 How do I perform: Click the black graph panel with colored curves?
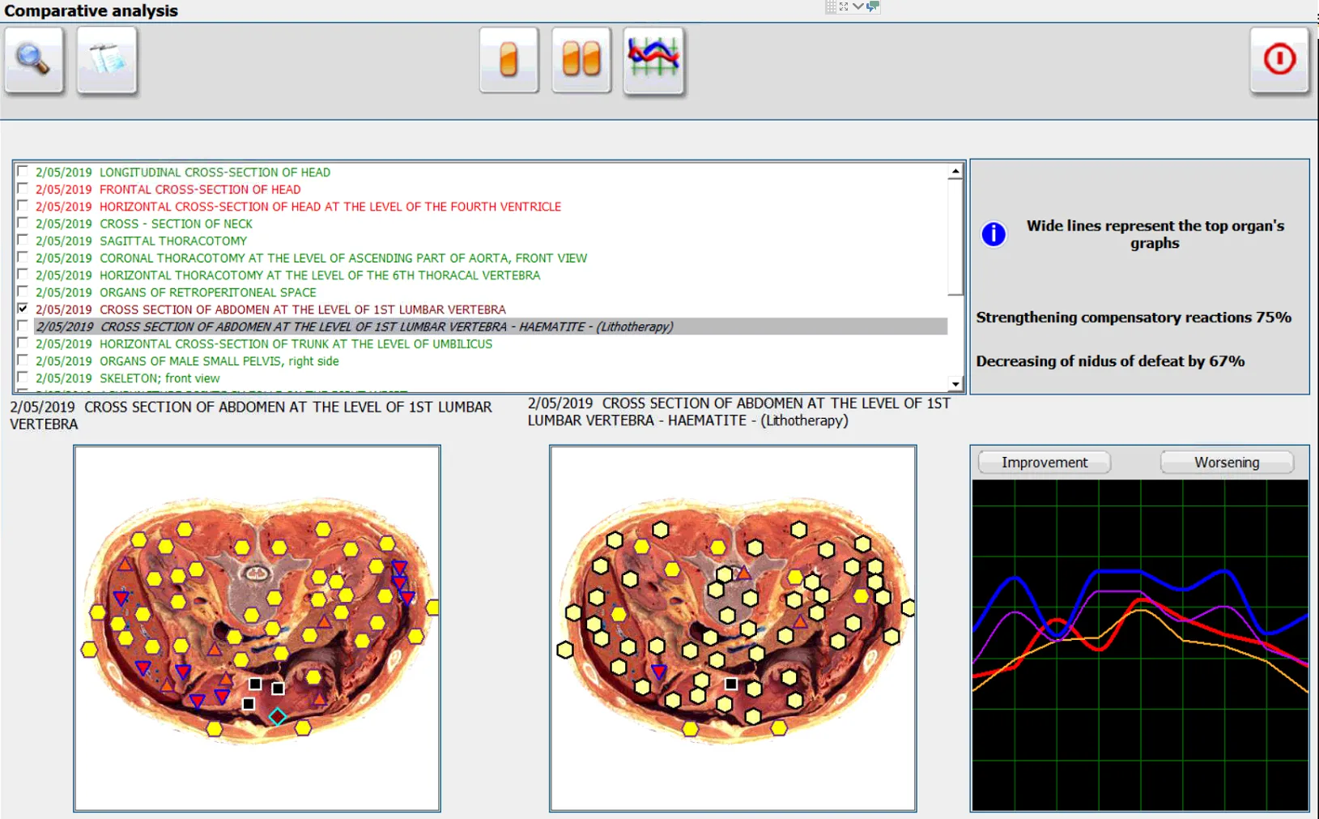[1140, 645]
